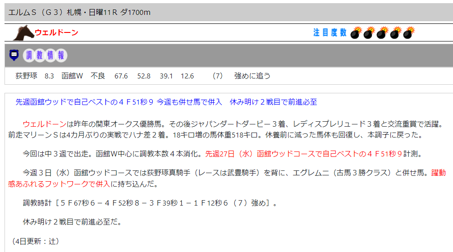This screenshot has height=252, width=453.
Task: Click the blue headline 先週函館ウッドで自己ベスト
Action: (166, 102)
